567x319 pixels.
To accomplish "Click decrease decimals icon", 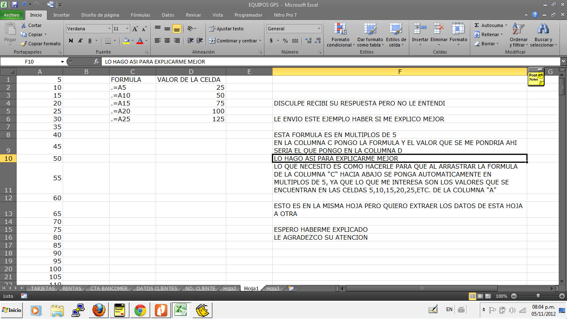I will (x=318, y=41).
